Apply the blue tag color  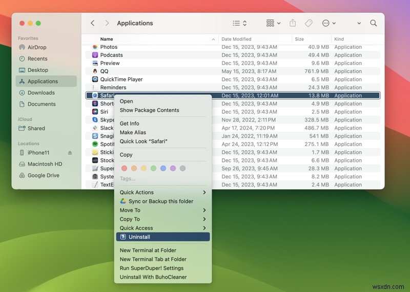(x=163, y=169)
